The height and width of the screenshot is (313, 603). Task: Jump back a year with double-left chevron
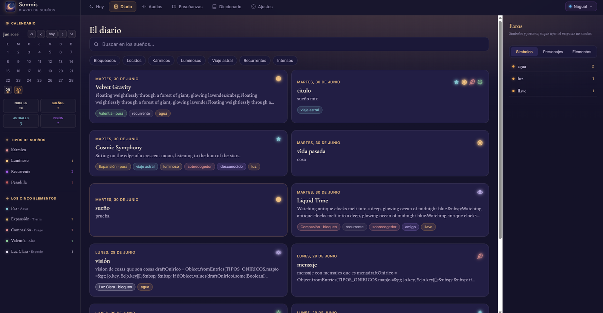(x=32, y=34)
